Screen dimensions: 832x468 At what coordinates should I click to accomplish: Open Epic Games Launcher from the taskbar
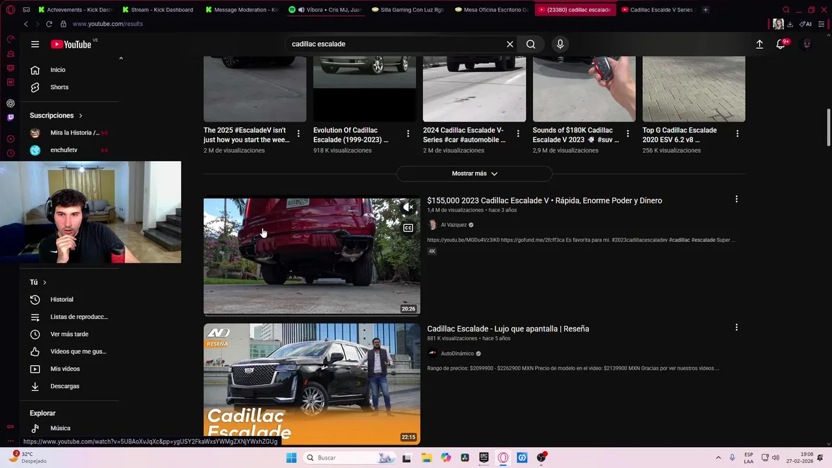tap(484, 458)
